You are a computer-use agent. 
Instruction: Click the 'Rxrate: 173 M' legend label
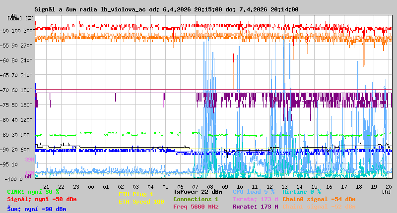(x=256, y=207)
